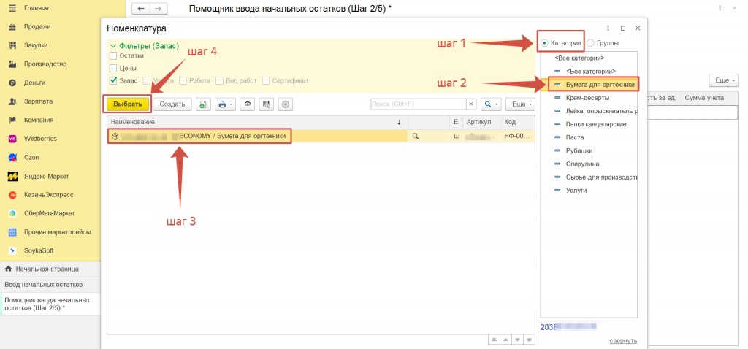Click the back navigation arrow
Image resolution: width=748 pixels, height=349 pixels.
(x=140, y=9)
